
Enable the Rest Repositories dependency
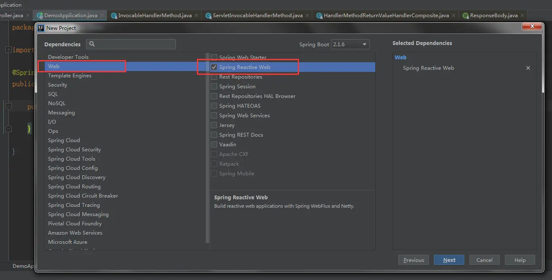click(x=214, y=77)
